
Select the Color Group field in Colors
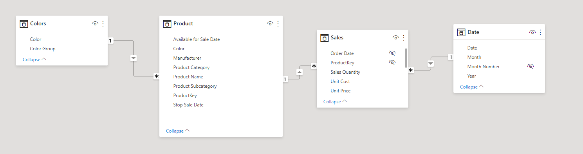tap(43, 49)
